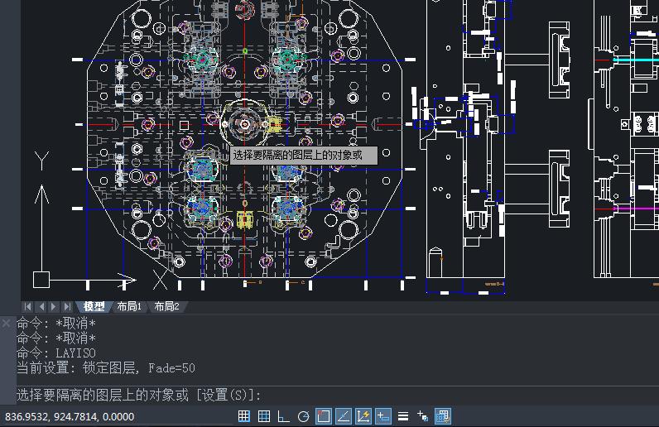The height and width of the screenshot is (427, 659).
Task: Jump to first layout tab arrow
Action: coord(27,307)
